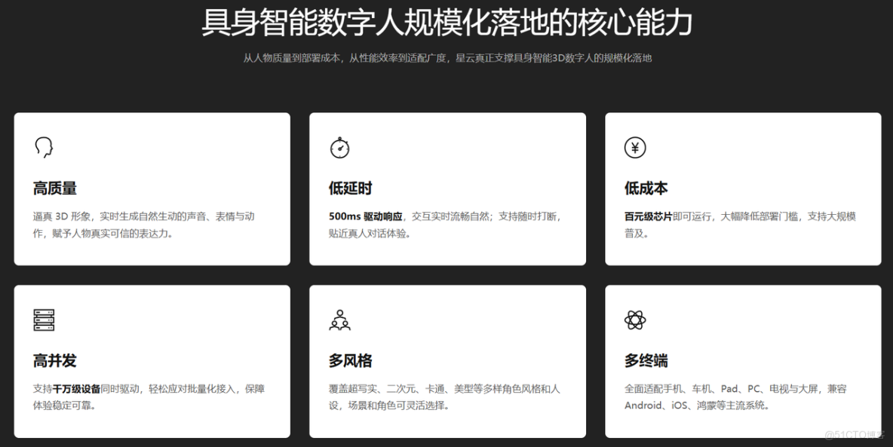
Task: Click the head profile icon above 高质量
Action: (x=43, y=146)
